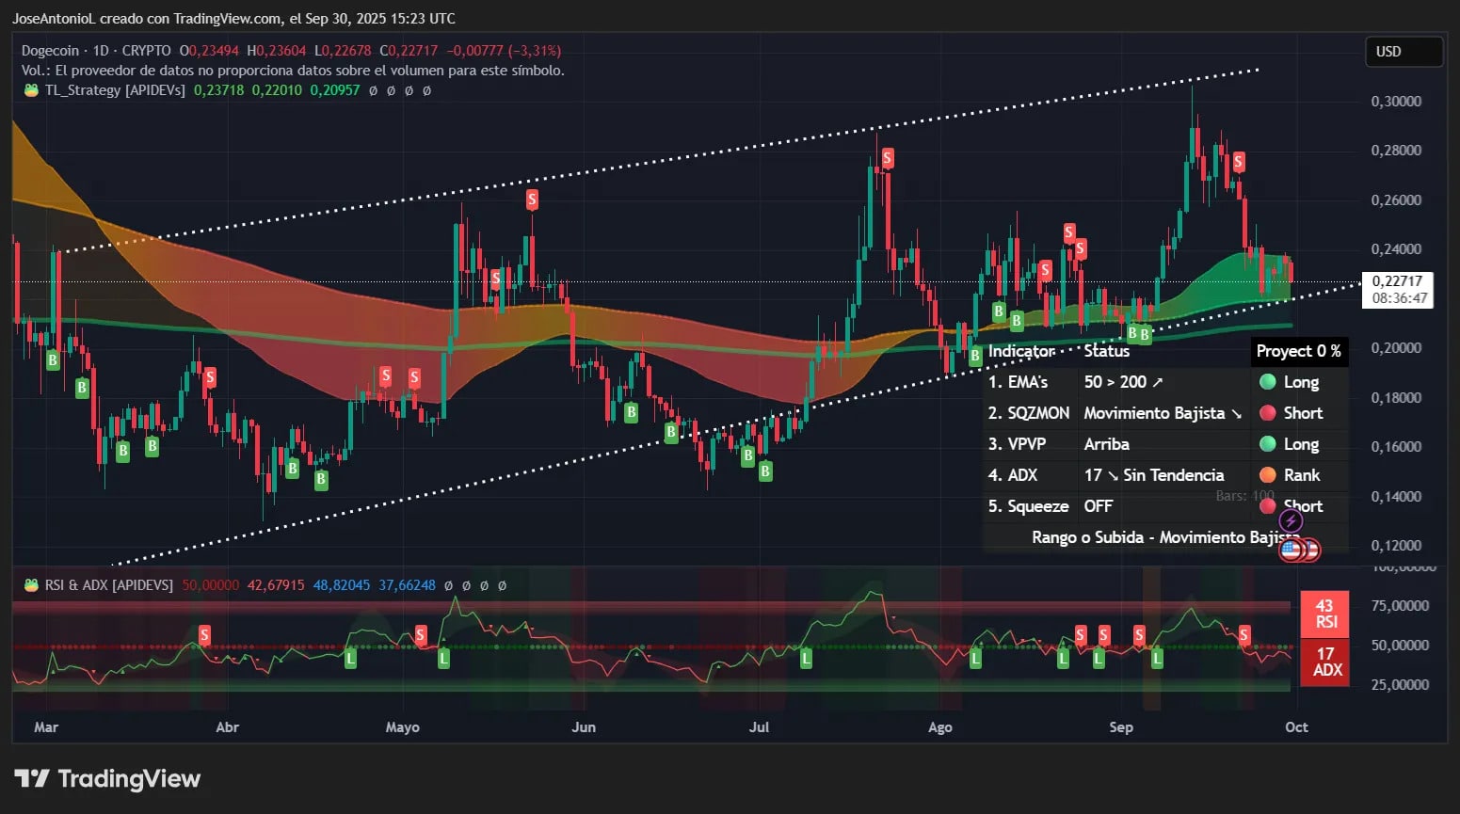Select the Dogecoin symbol name
Viewport: 1460px width, 814px height.
click(x=50, y=51)
